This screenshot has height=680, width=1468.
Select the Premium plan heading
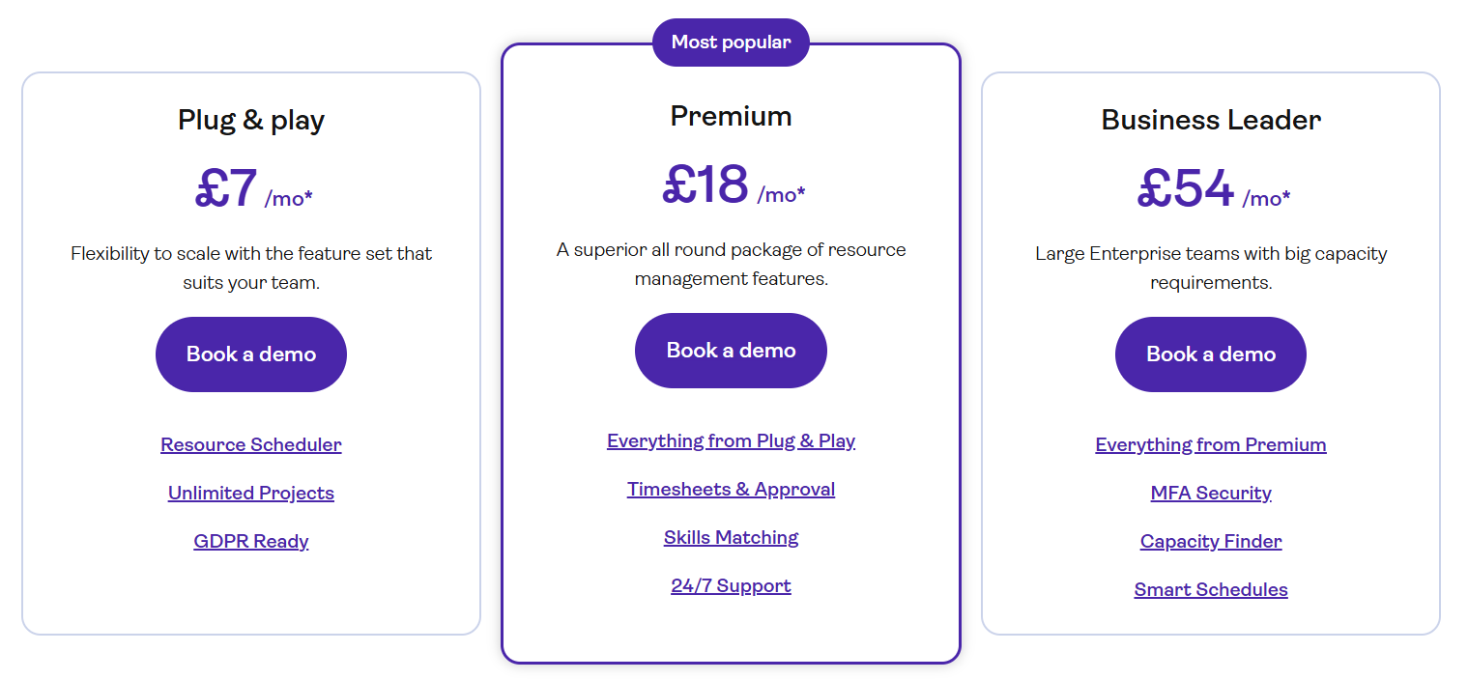pyautogui.click(x=731, y=115)
